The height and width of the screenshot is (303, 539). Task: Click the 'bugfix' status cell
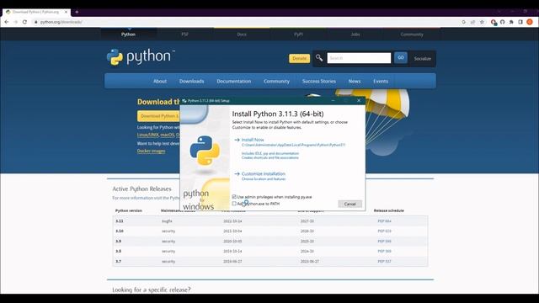[x=167, y=221]
